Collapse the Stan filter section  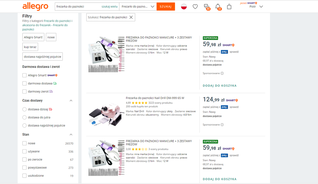71,135
